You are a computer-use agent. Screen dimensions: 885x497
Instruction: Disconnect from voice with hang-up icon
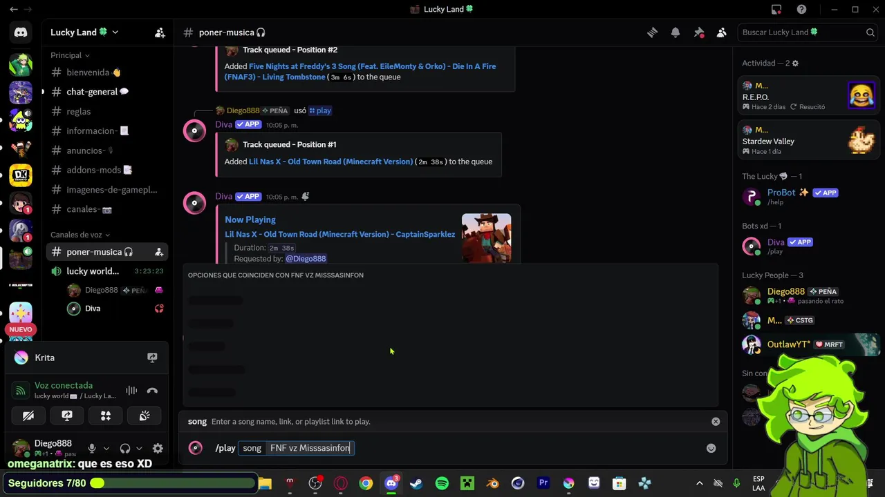click(x=152, y=391)
